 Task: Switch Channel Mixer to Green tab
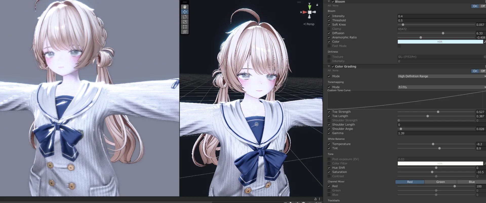point(440,182)
